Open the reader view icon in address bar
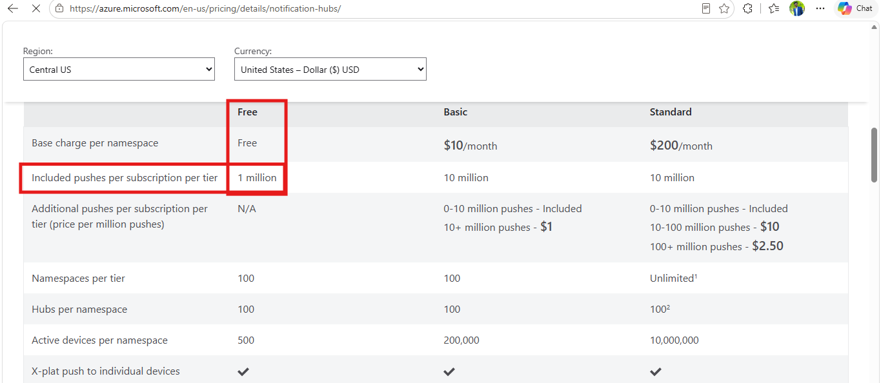 point(707,8)
